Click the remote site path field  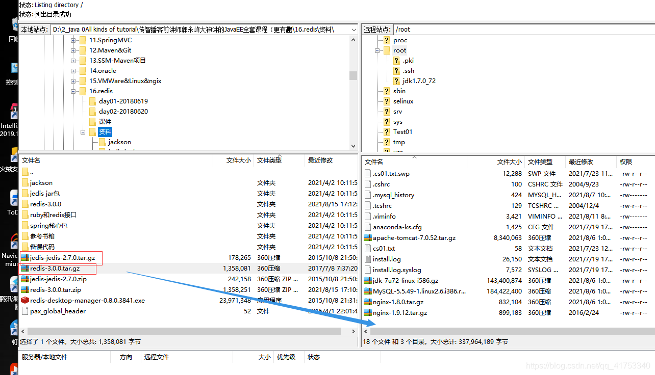524,30
